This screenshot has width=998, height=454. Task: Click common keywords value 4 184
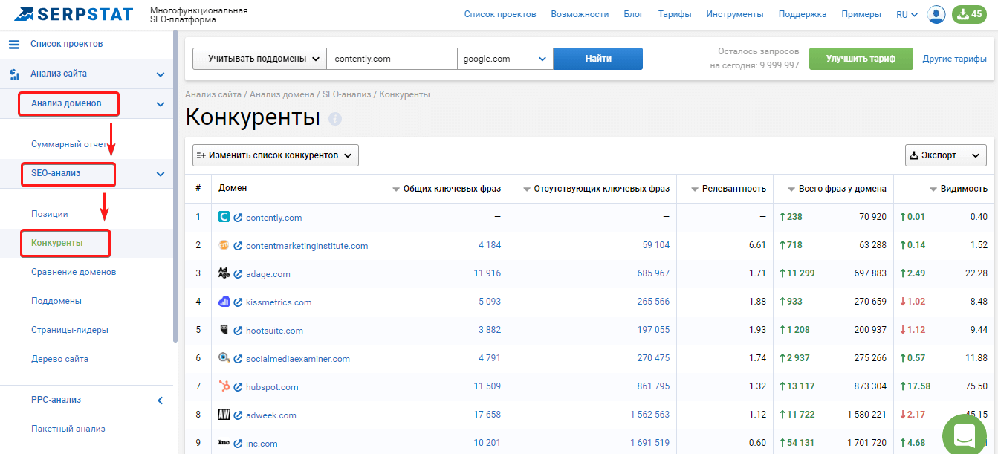point(490,246)
